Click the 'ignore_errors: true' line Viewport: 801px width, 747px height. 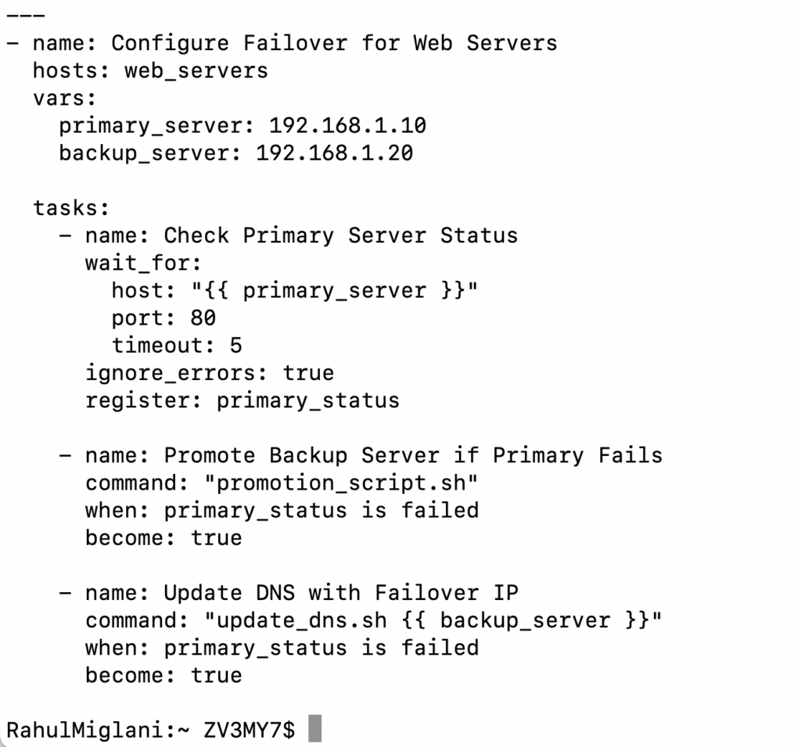[210, 372]
